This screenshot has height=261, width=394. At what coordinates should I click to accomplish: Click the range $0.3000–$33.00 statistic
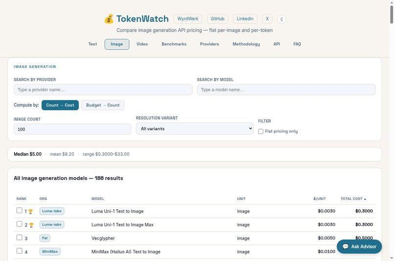point(106,154)
